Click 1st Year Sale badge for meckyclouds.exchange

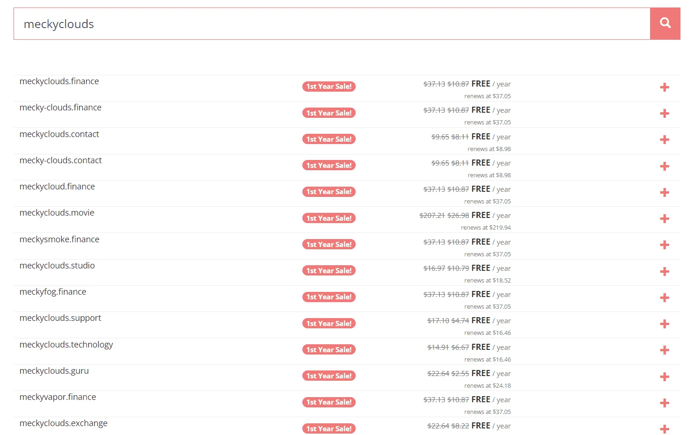tap(329, 429)
